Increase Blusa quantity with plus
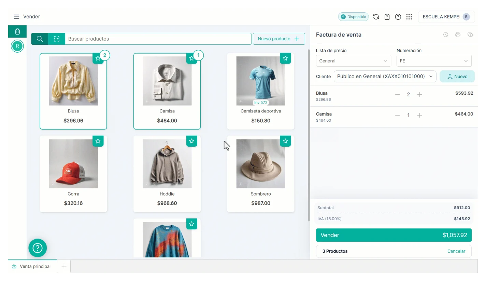The width and height of the screenshot is (486, 281). [x=420, y=94]
